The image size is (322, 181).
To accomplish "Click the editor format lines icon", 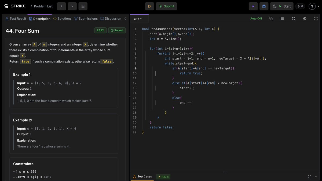I will click(x=282, y=19).
